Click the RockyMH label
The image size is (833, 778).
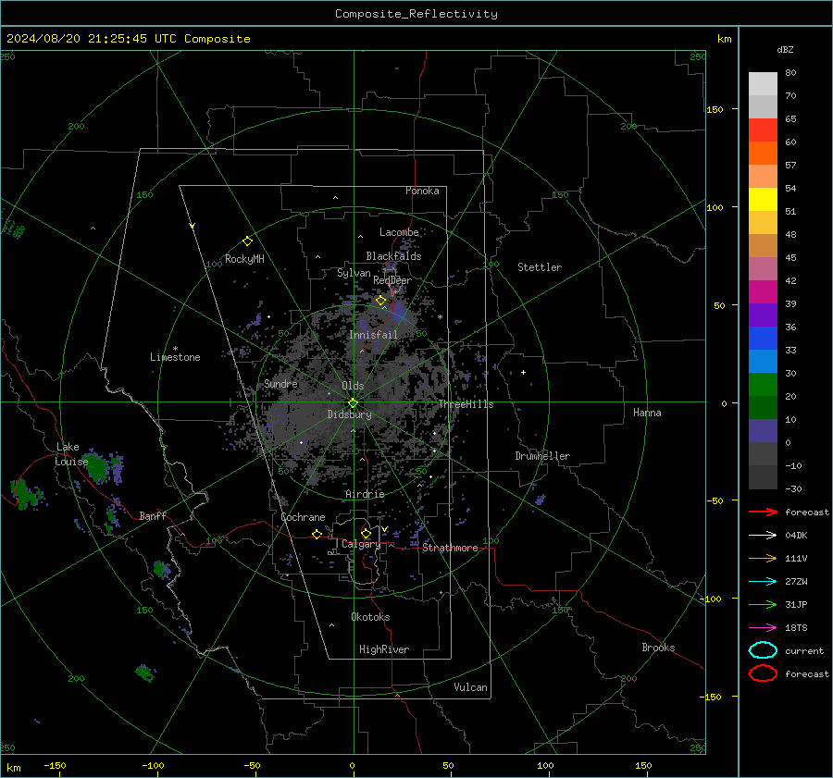244,259
